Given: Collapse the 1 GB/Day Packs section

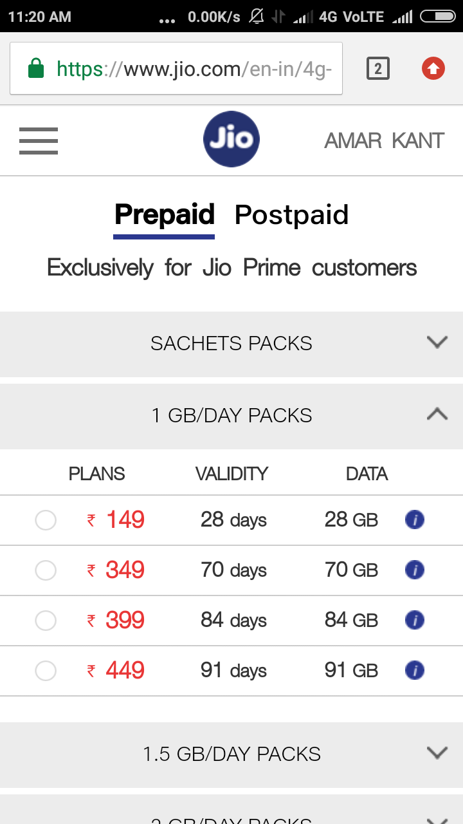Looking at the screenshot, I should (437, 415).
